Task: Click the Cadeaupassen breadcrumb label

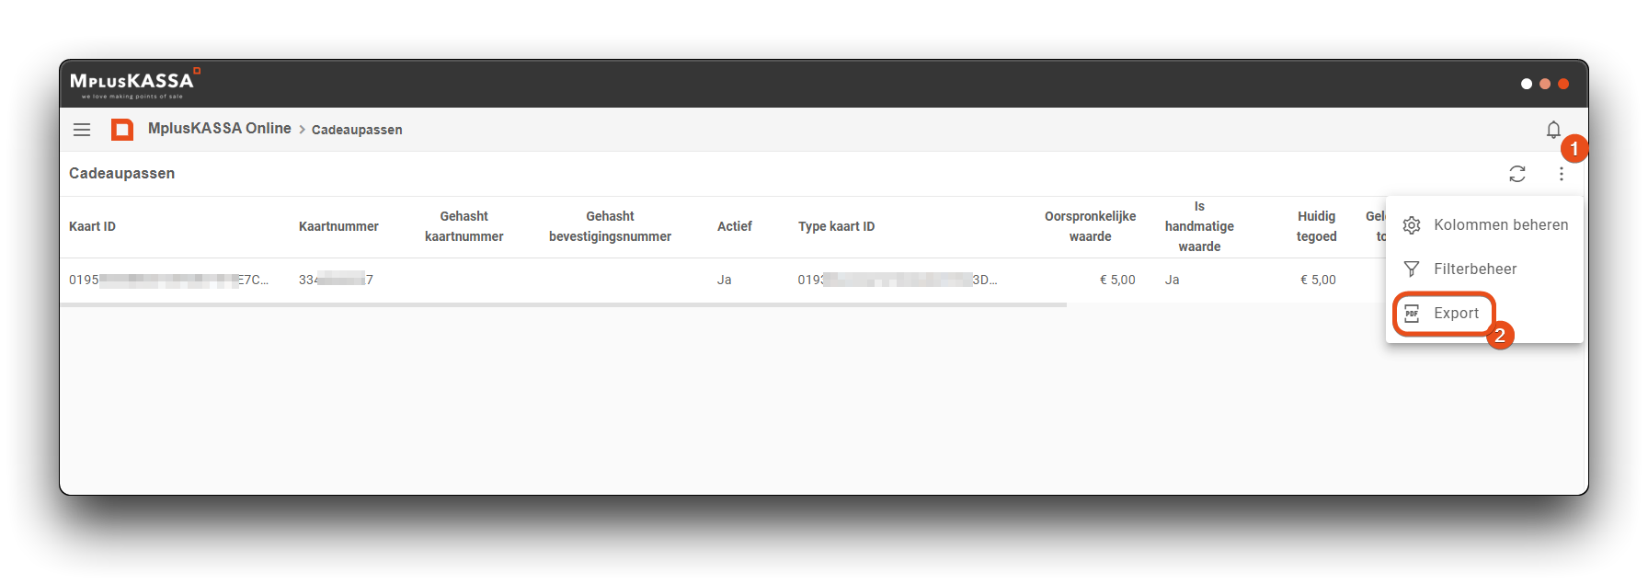Action: coord(357,130)
